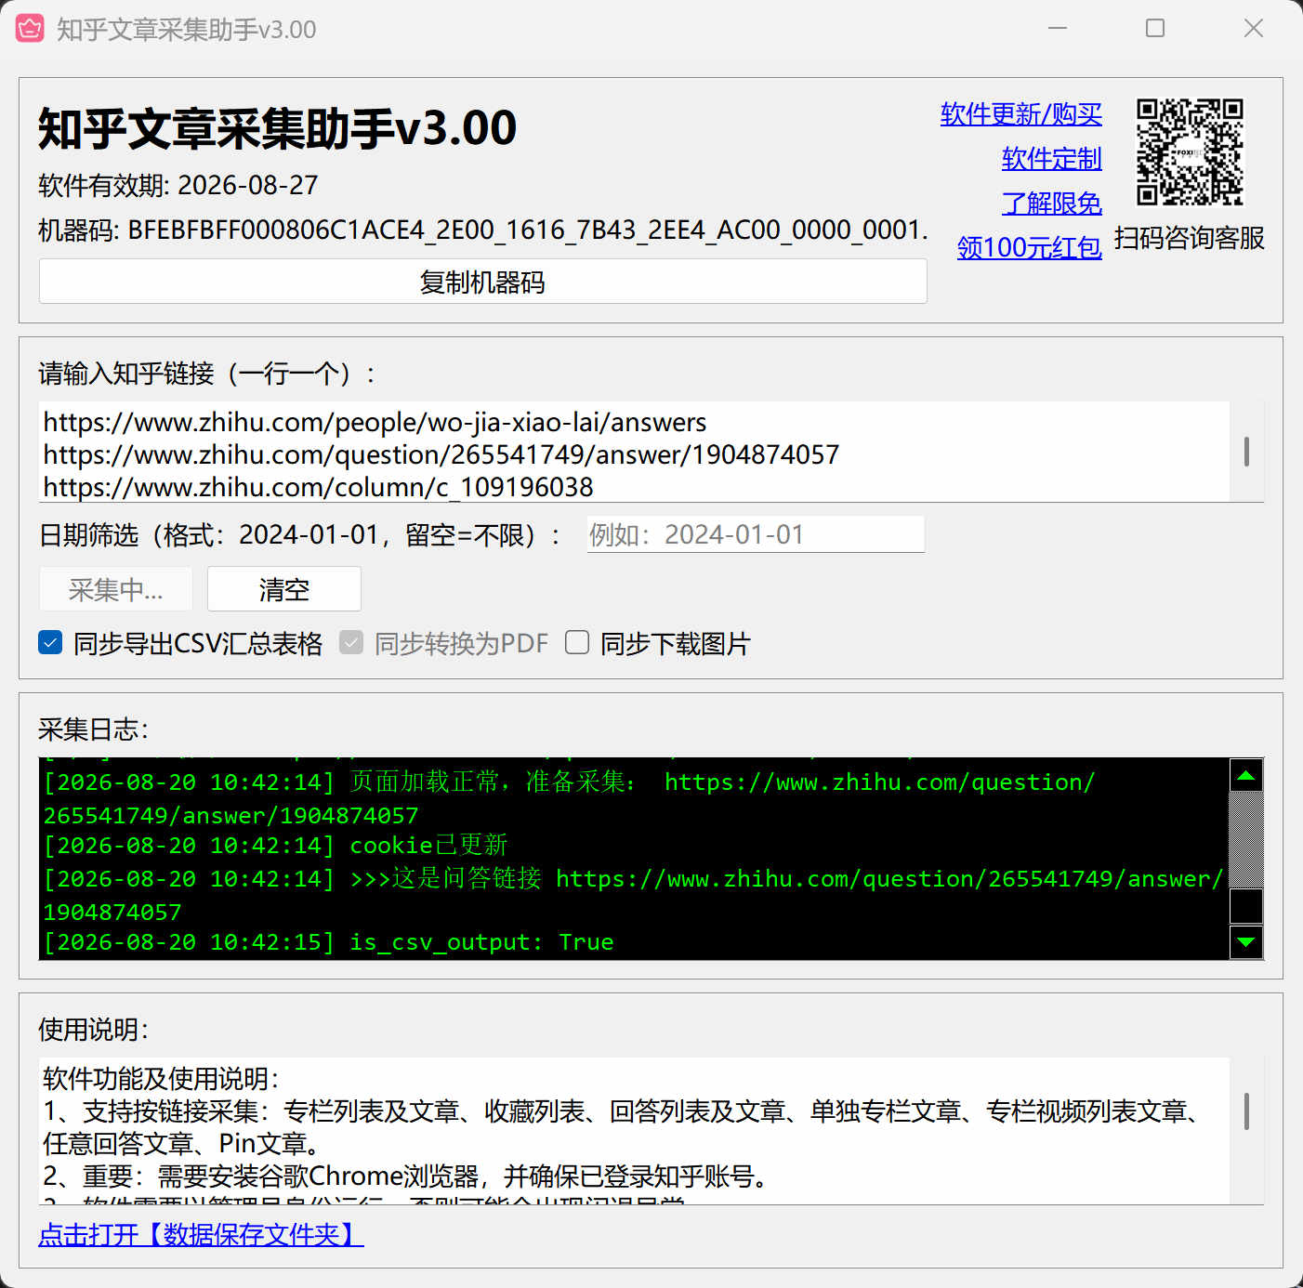Open the 领100元红包 link
The height and width of the screenshot is (1288, 1303).
click(x=1029, y=248)
